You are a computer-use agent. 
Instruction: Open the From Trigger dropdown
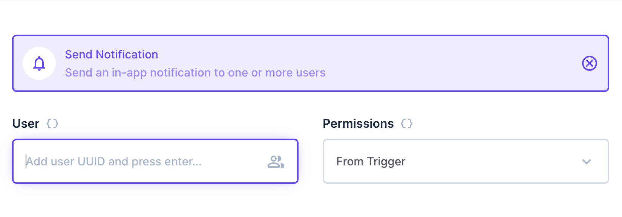tap(466, 161)
